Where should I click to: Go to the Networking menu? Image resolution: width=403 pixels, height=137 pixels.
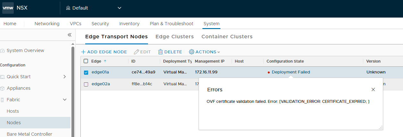point(47,24)
